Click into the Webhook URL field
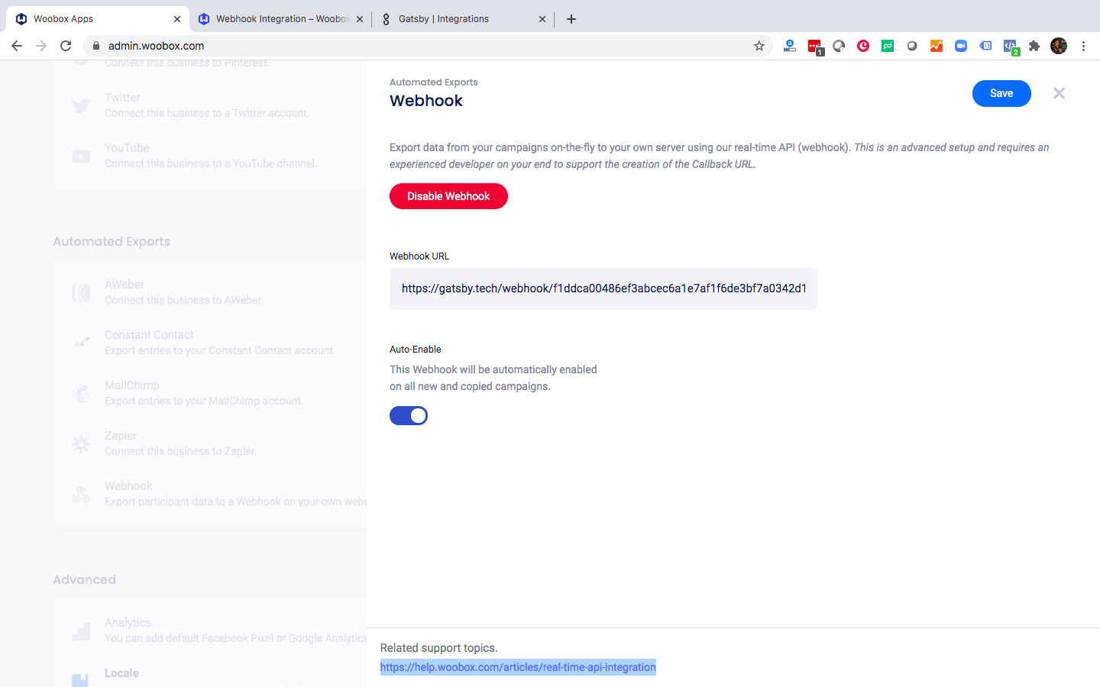Viewport: 1100px width, 687px height. pos(603,289)
